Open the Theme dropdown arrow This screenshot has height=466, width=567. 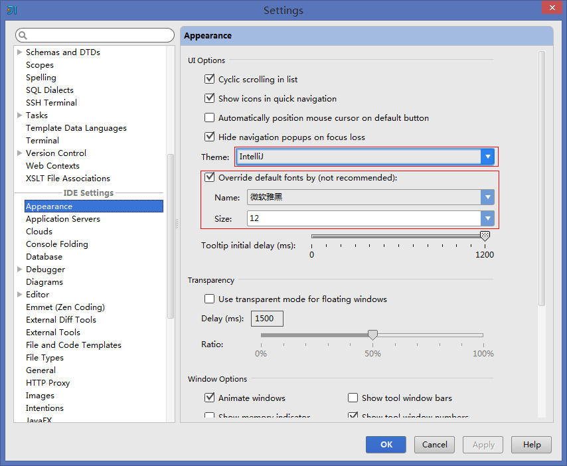click(x=487, y=157)
